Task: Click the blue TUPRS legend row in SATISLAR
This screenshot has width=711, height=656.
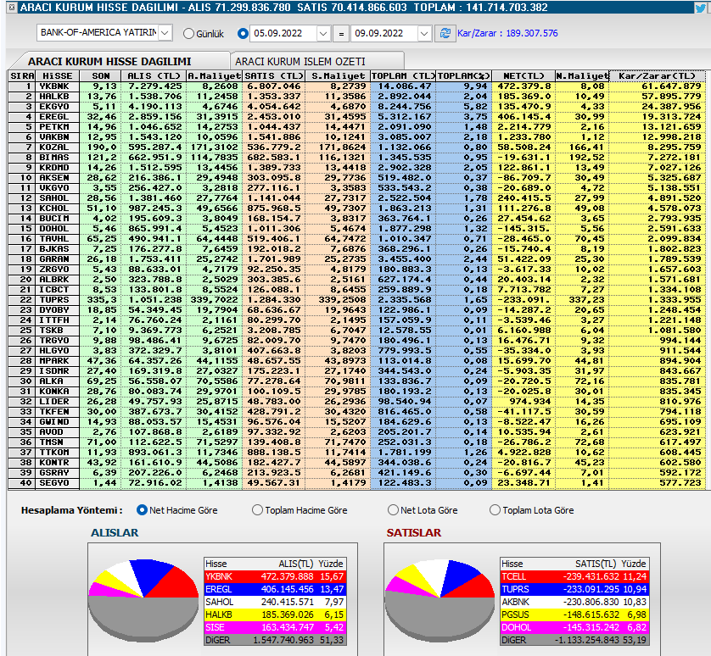Action: 574,589
